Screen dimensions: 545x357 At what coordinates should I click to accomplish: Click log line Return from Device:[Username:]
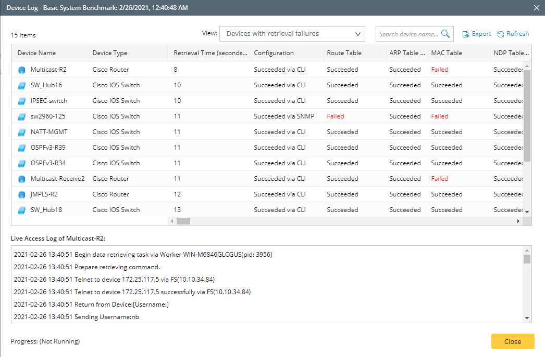coord(91,305)
